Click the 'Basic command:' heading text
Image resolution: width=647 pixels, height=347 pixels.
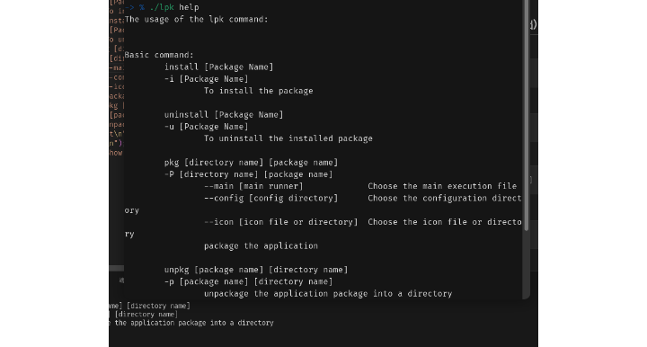point(159,55)
